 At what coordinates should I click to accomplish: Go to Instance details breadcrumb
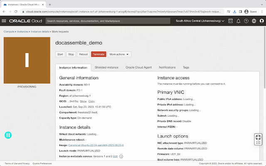click(40, 32)
